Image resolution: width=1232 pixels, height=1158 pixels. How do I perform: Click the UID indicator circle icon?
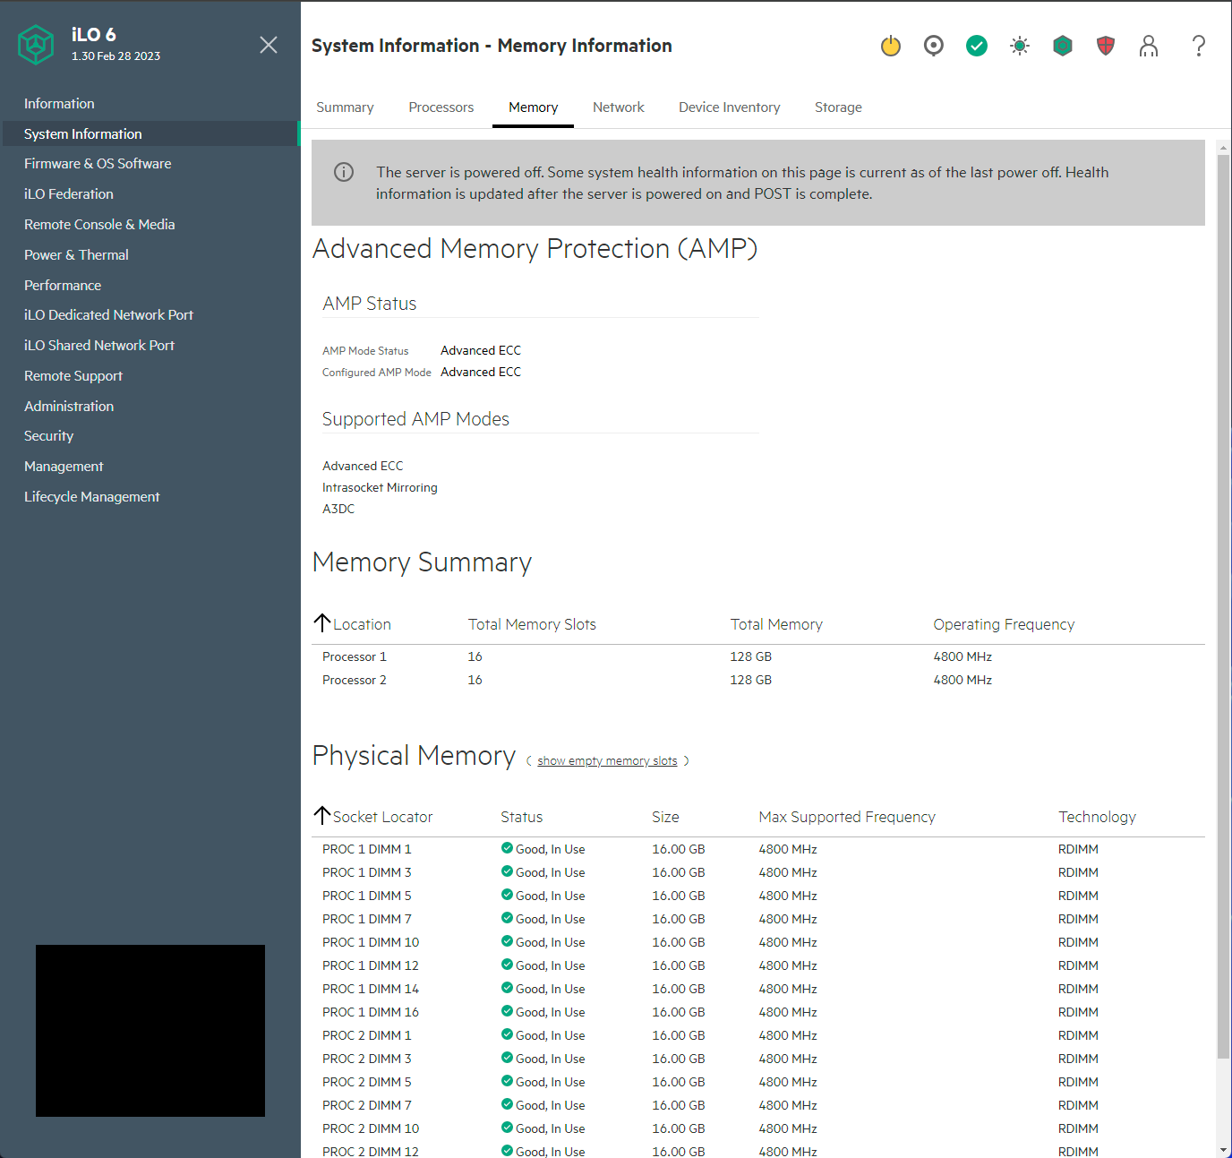tap(933, 46)
